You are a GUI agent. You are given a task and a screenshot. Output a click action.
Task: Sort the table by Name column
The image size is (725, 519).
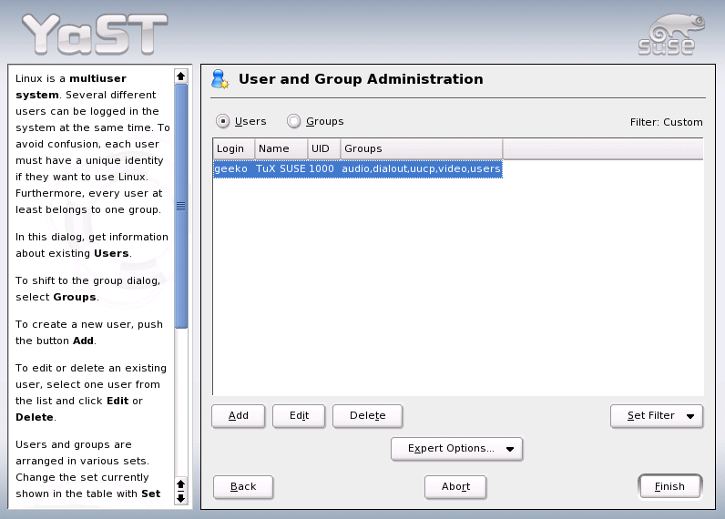[281, 148]
